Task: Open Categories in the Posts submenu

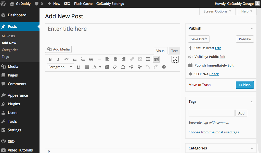Action: pos(10,50)
